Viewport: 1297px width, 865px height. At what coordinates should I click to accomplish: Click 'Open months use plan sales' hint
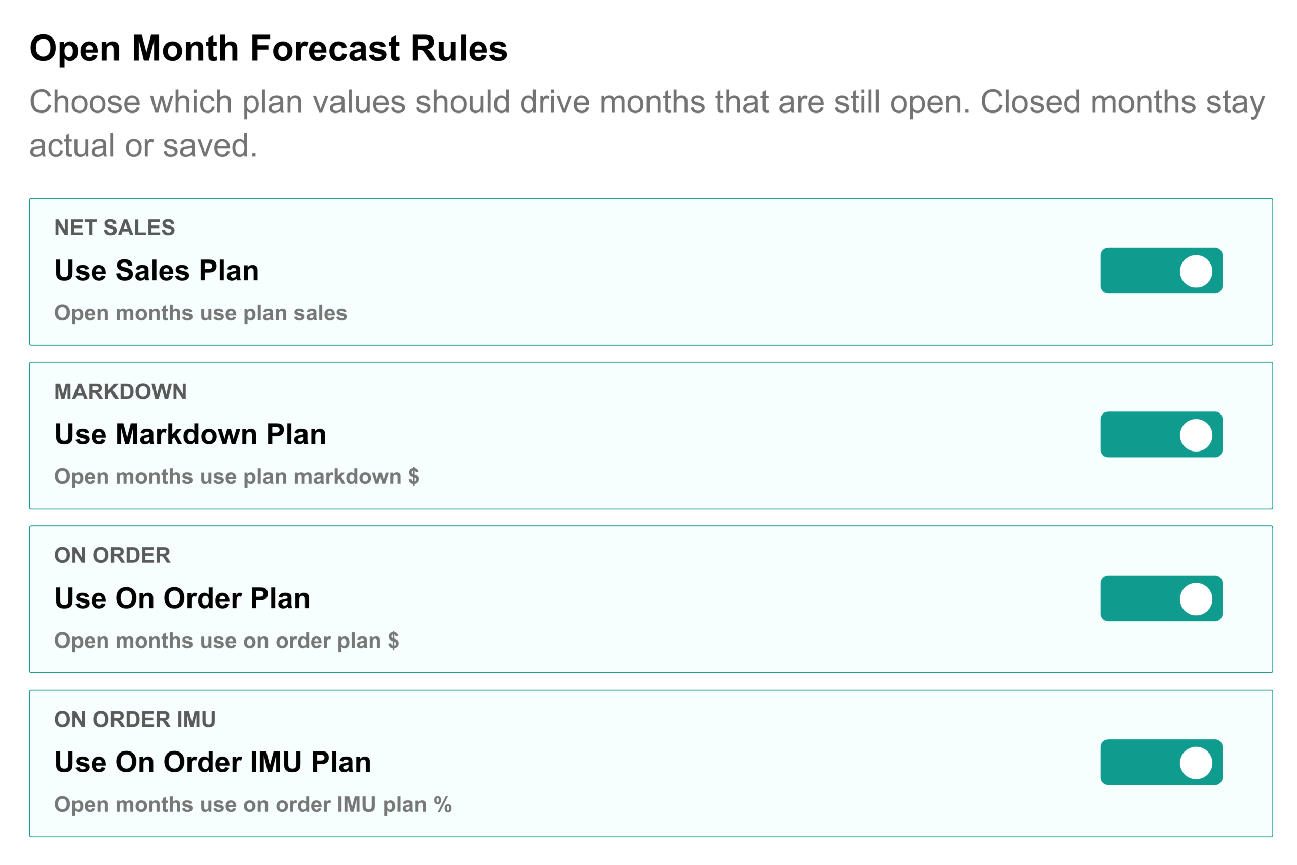201,313
